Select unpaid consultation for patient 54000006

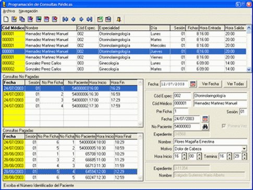click(70, 94)
